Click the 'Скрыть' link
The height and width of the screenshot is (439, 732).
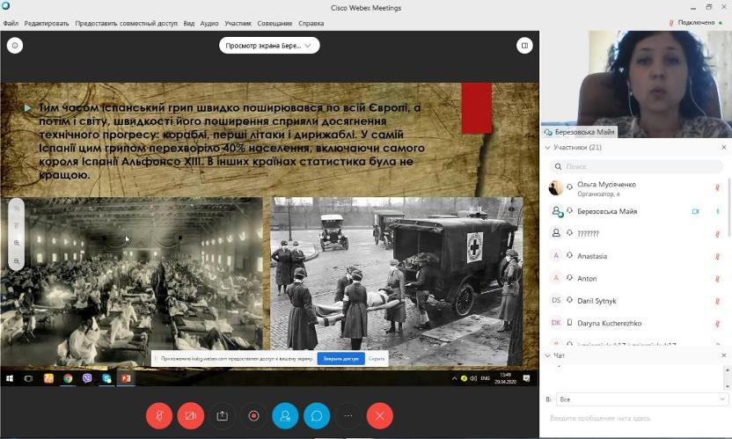pos(377,359)
